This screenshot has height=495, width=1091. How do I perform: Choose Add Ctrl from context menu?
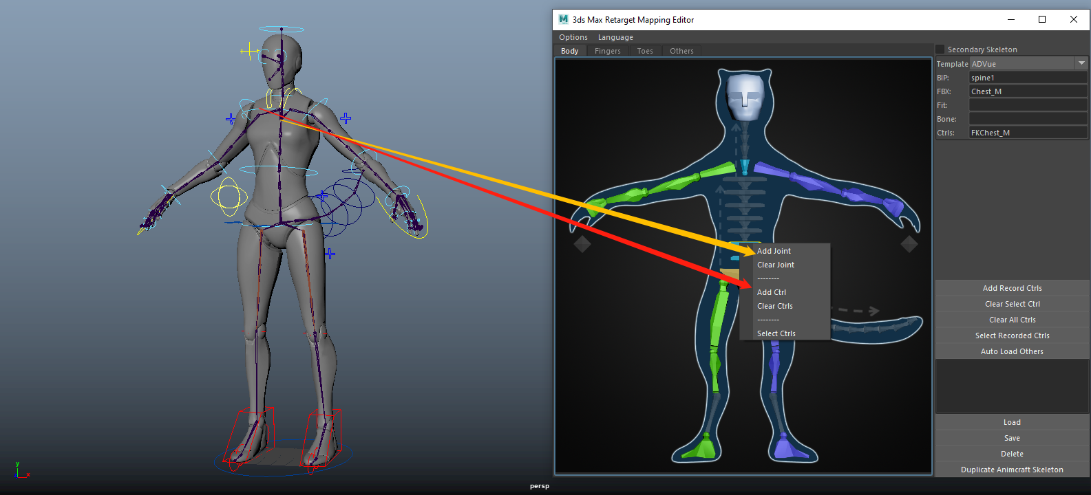tap(772, 292)
